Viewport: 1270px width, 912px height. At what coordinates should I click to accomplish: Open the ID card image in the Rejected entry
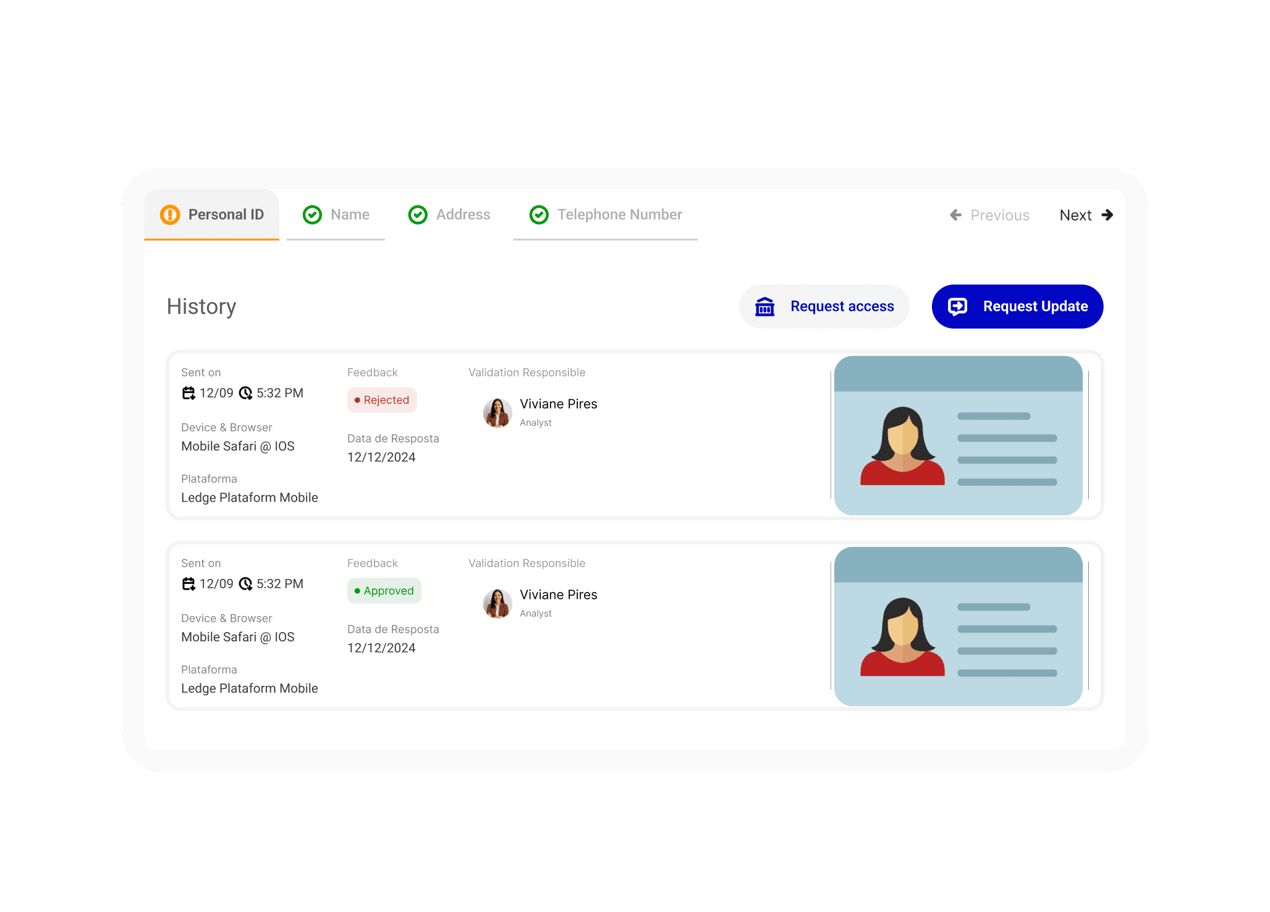958,435
